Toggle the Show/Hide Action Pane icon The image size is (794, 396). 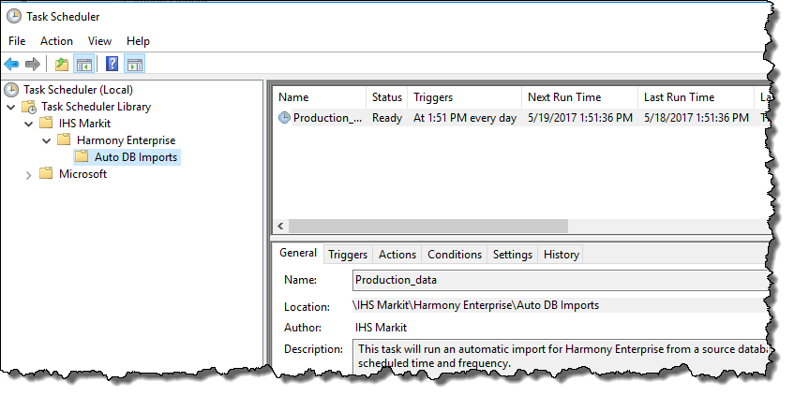134,65
